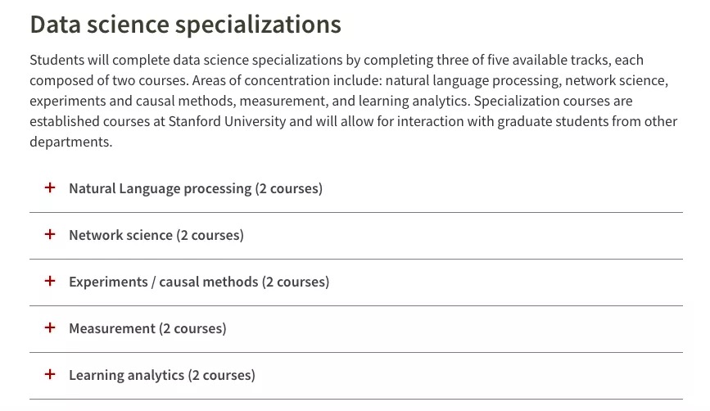This screenshot has width=710, height=411.
Task: Click the words "Stanford University" in the paragraph
Action: pos(228,121)
